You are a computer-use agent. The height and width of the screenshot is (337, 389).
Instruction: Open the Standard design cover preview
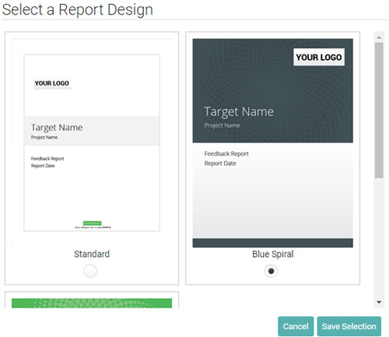(x=92, y=142)
